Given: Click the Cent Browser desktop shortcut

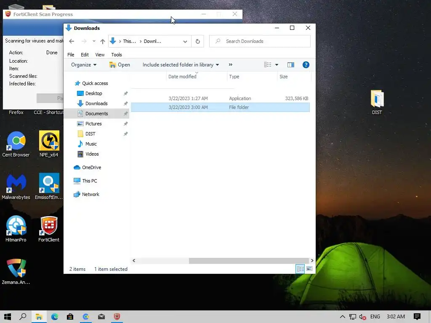Looking at the screenshot, I should pyautogui.click(x=16, y=144).
